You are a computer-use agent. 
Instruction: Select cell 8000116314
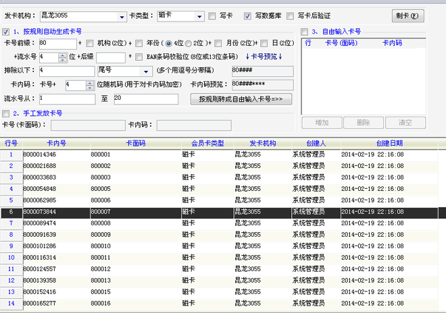coord(56,258)
